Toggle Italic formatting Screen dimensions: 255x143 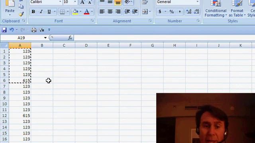click(41, 12)
